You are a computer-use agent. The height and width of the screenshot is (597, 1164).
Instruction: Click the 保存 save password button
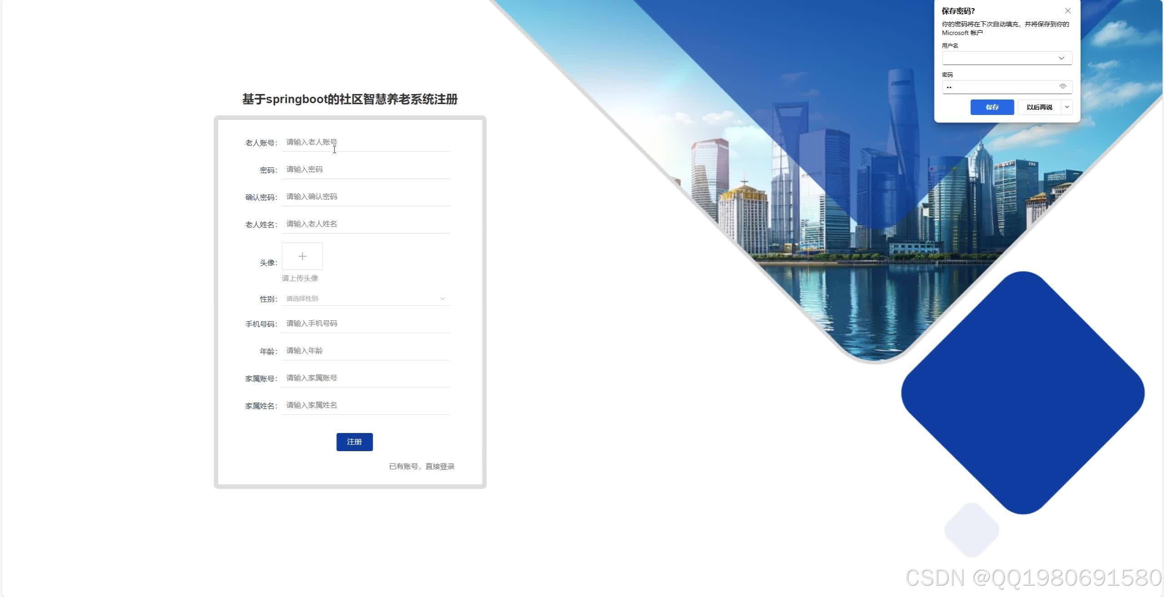pos(992,107)
